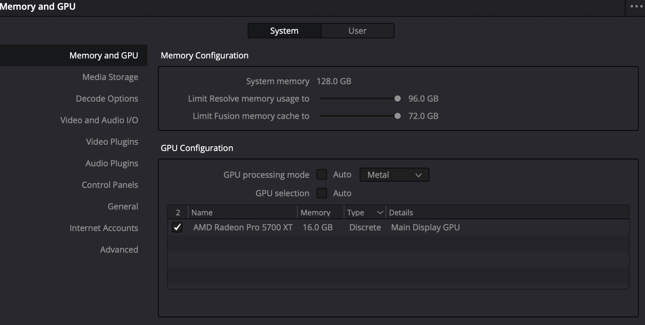Expand the Type column header chevron
The image size is (645, 325).
pyautogui.click(x=380, y=212)
